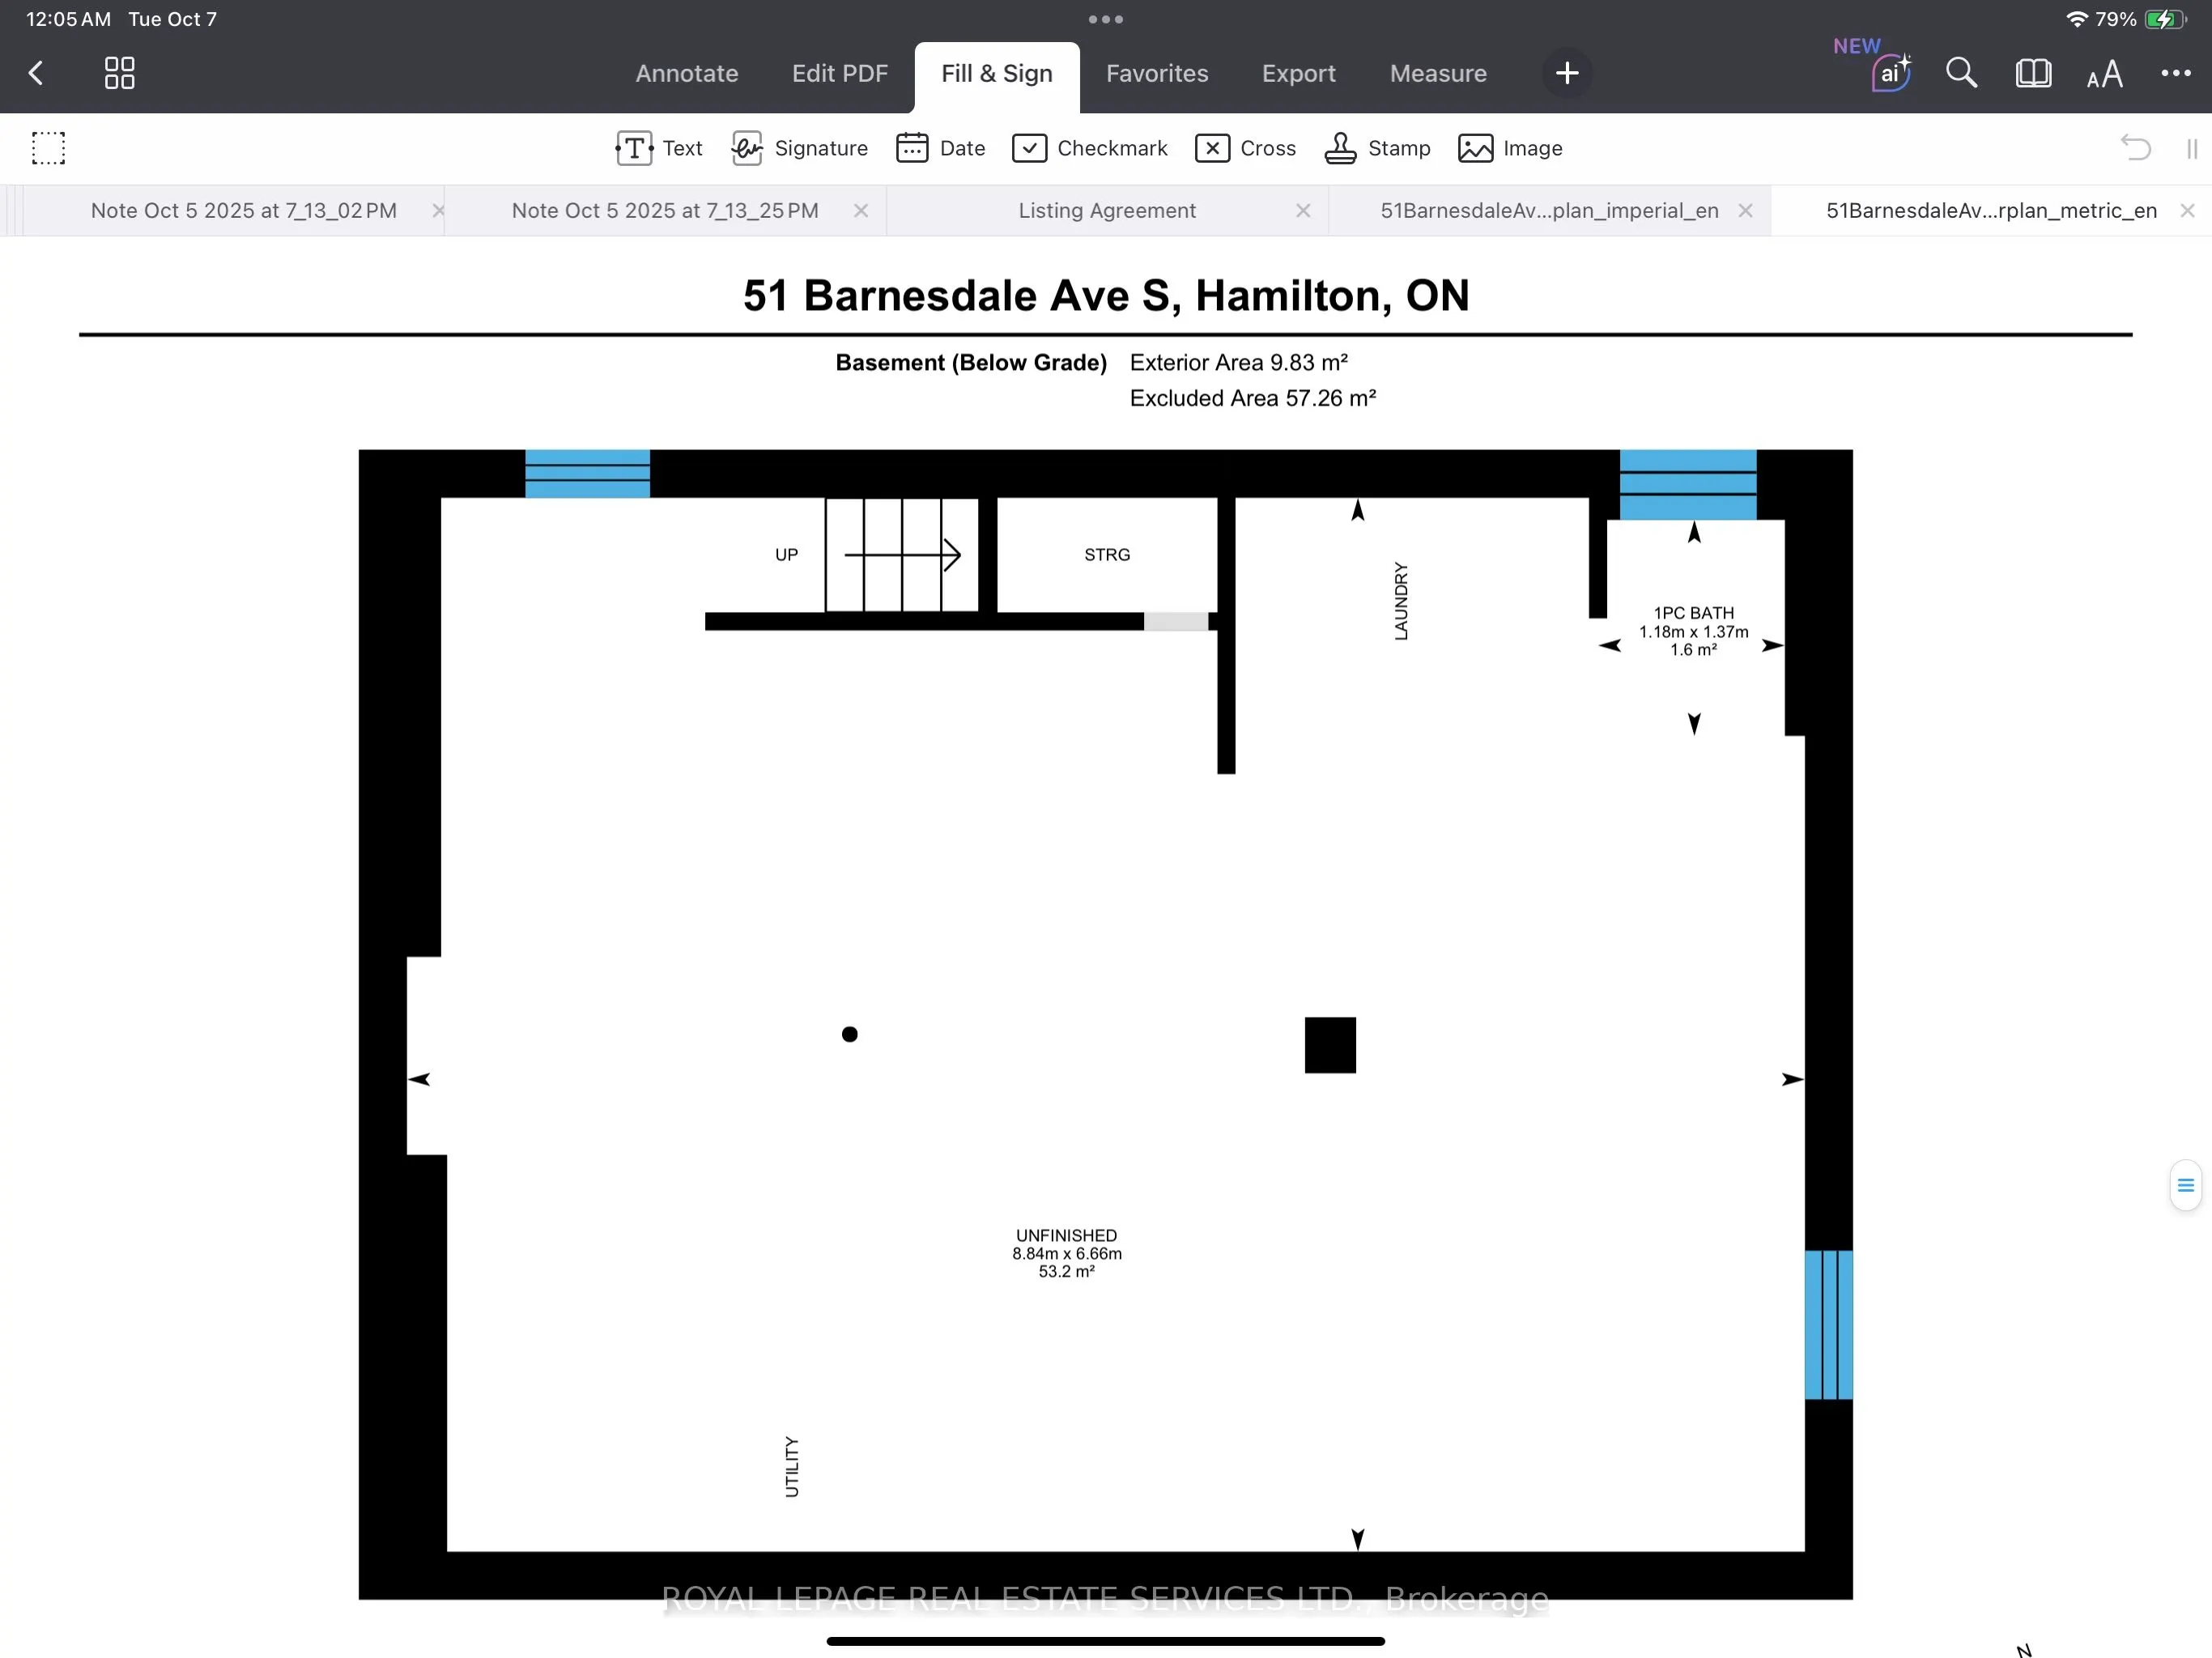Screen dimensions: 2212x1658
Task: Click the undo arrow icon
Action: (2134, 148)
